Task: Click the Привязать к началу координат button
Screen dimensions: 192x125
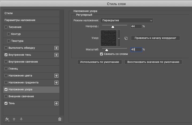Action: click(x=155, y=38)
